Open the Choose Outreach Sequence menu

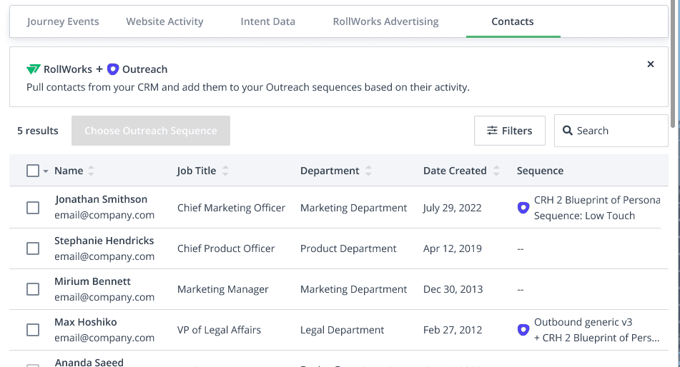pos(151,131)
